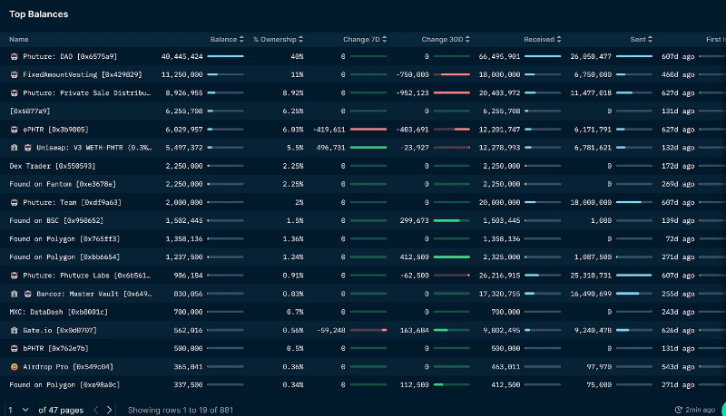This screenshot has width=726, height=416.
Task: Sort by % Ownership column arrows
Action: (301, 39)
